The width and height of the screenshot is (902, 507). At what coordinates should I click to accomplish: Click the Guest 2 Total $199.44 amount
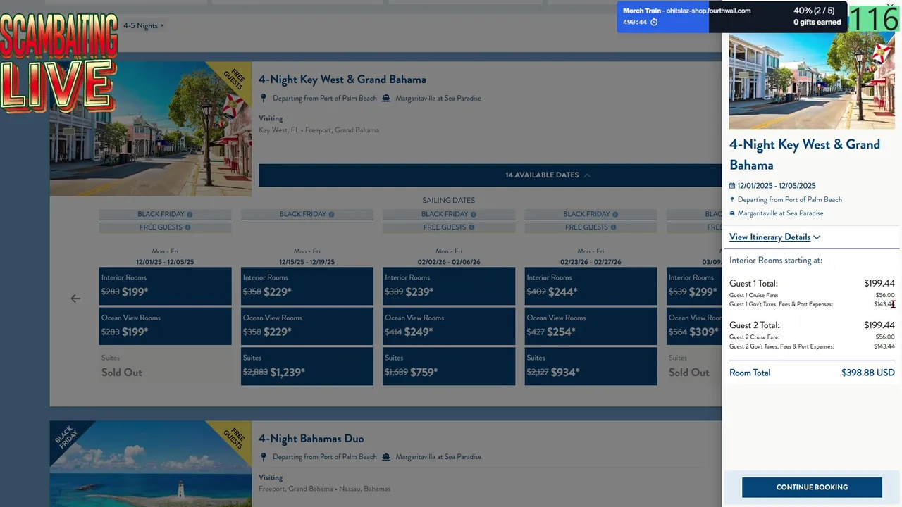(879, 325)
